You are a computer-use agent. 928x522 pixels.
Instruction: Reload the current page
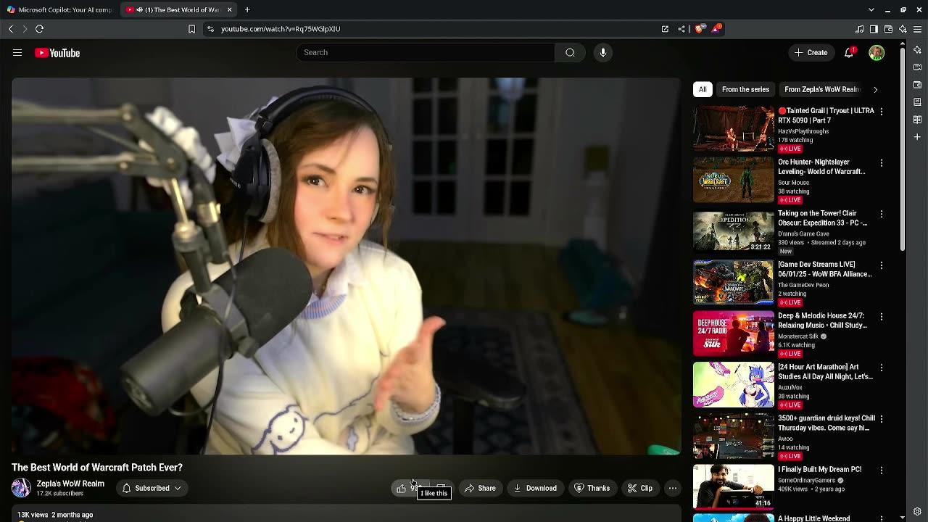[x=40, y=29]
